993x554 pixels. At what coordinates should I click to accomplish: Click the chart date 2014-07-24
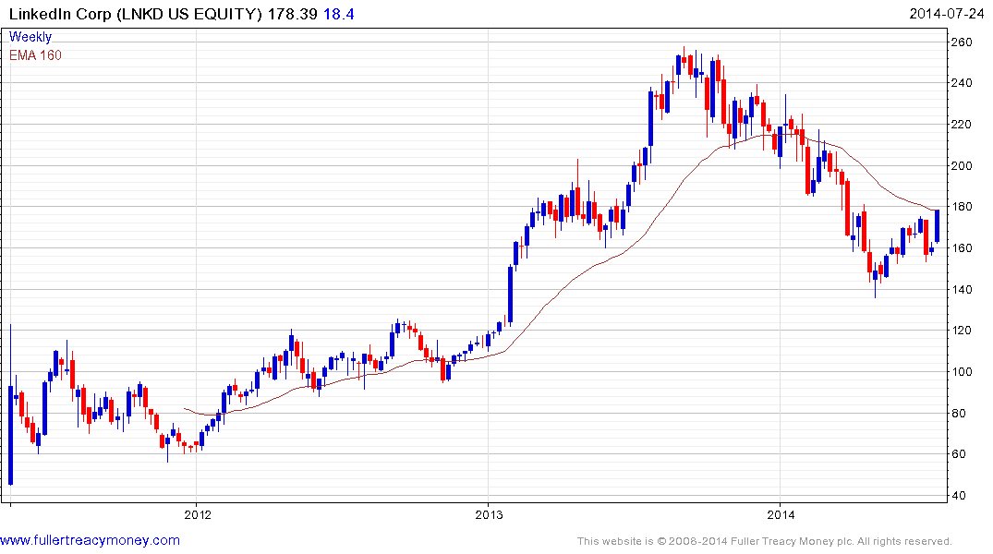click(x=946, y=14)
